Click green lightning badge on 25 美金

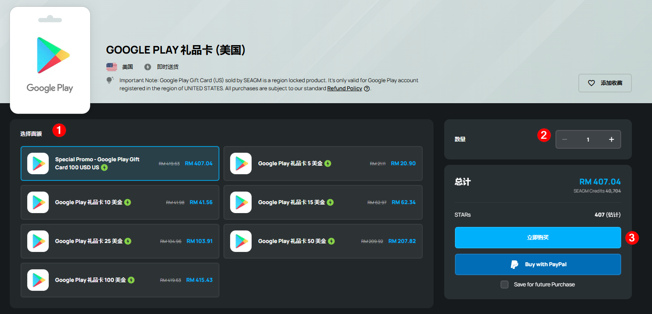click(128, 241)
